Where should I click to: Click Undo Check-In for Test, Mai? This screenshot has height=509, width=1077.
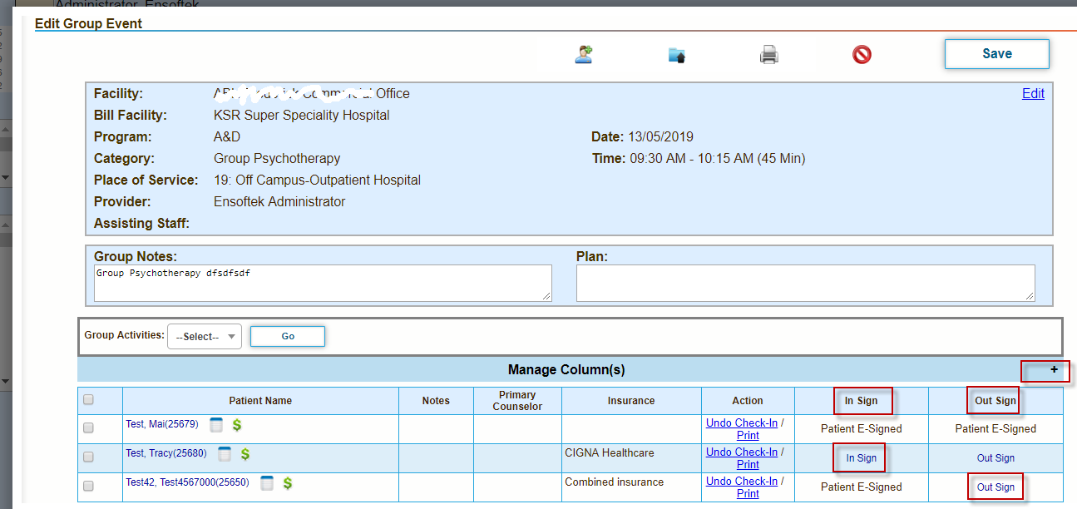click(x=741, y=423)
